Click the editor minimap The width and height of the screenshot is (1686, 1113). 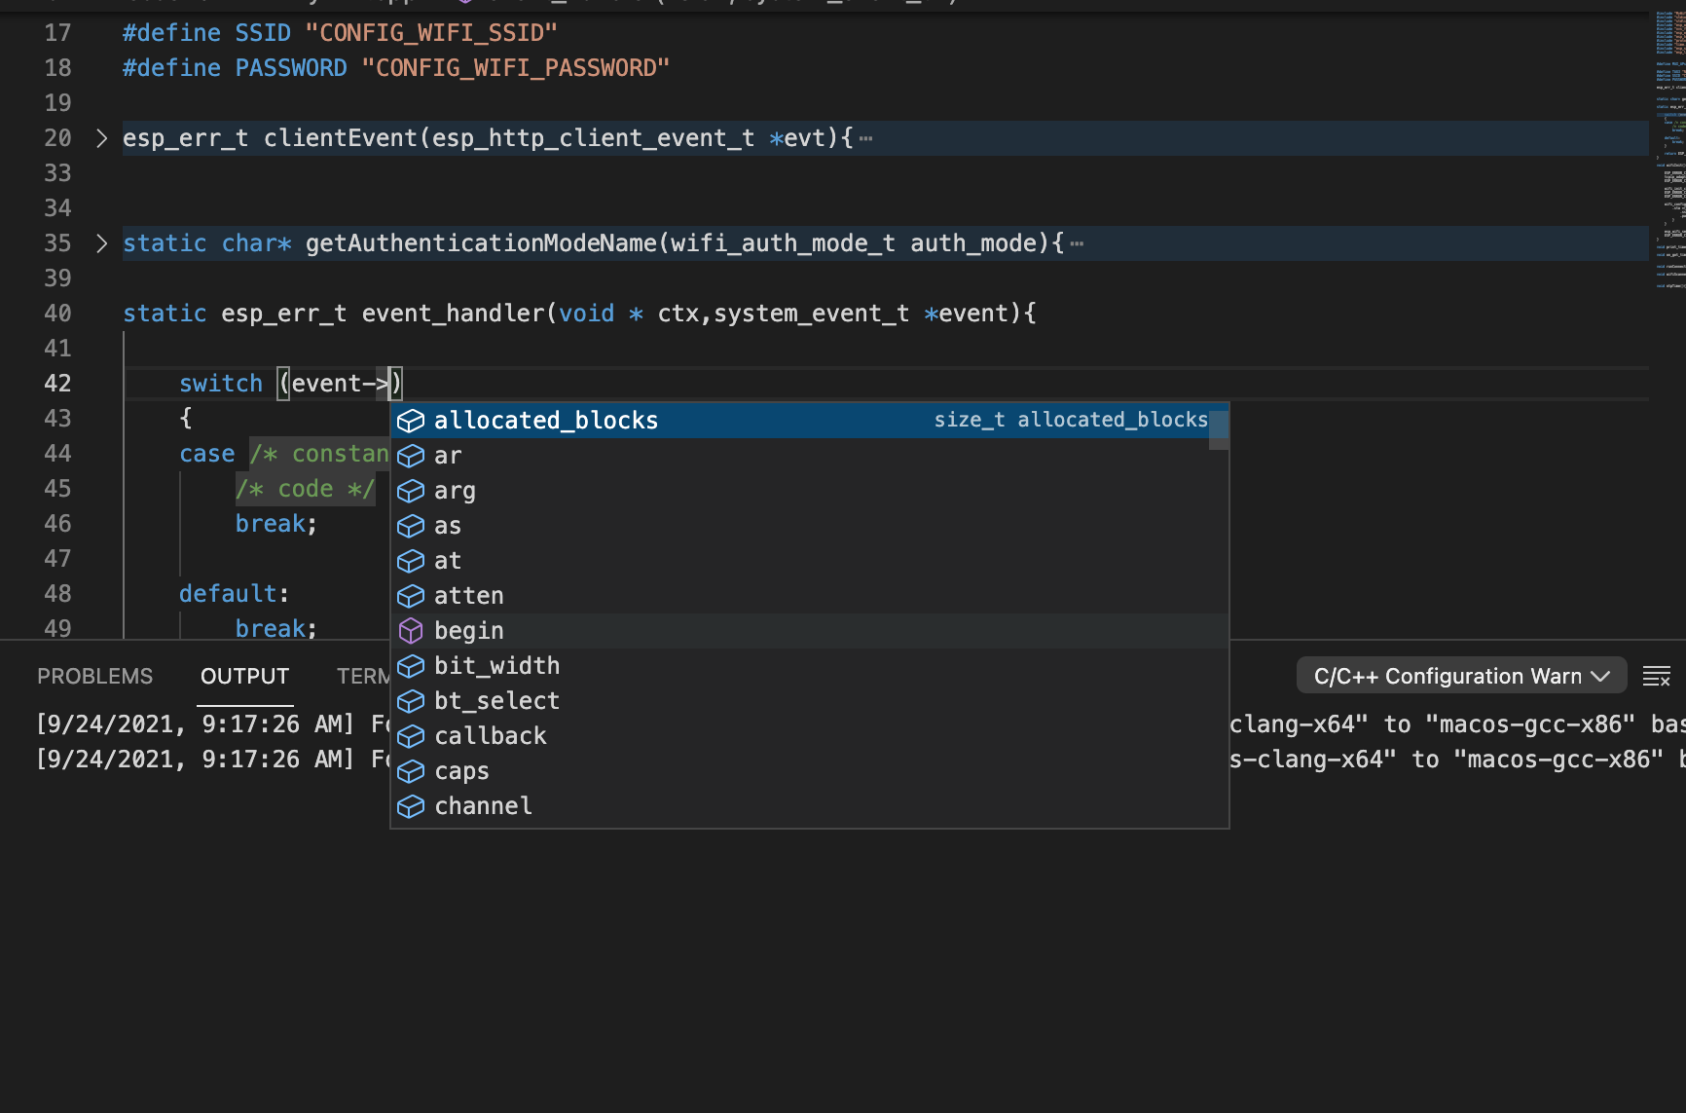[1670, 151]
